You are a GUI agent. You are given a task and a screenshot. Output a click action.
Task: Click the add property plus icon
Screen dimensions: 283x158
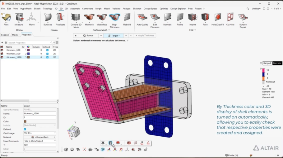[x=2, y=43]
